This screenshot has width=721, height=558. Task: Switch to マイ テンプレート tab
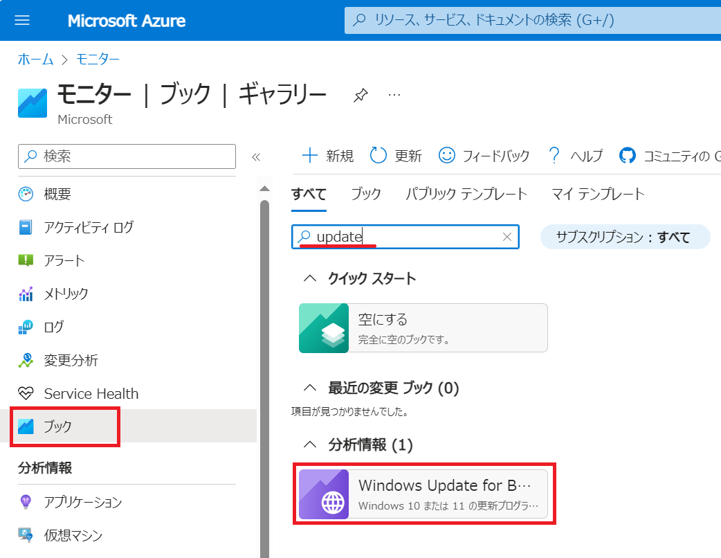(599, 194)
